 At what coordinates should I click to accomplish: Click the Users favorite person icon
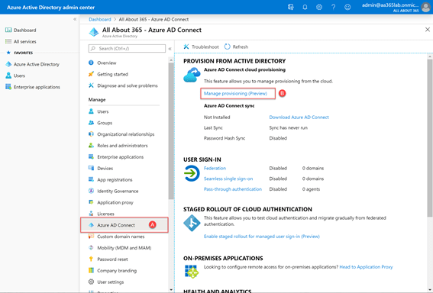point(8,76)
